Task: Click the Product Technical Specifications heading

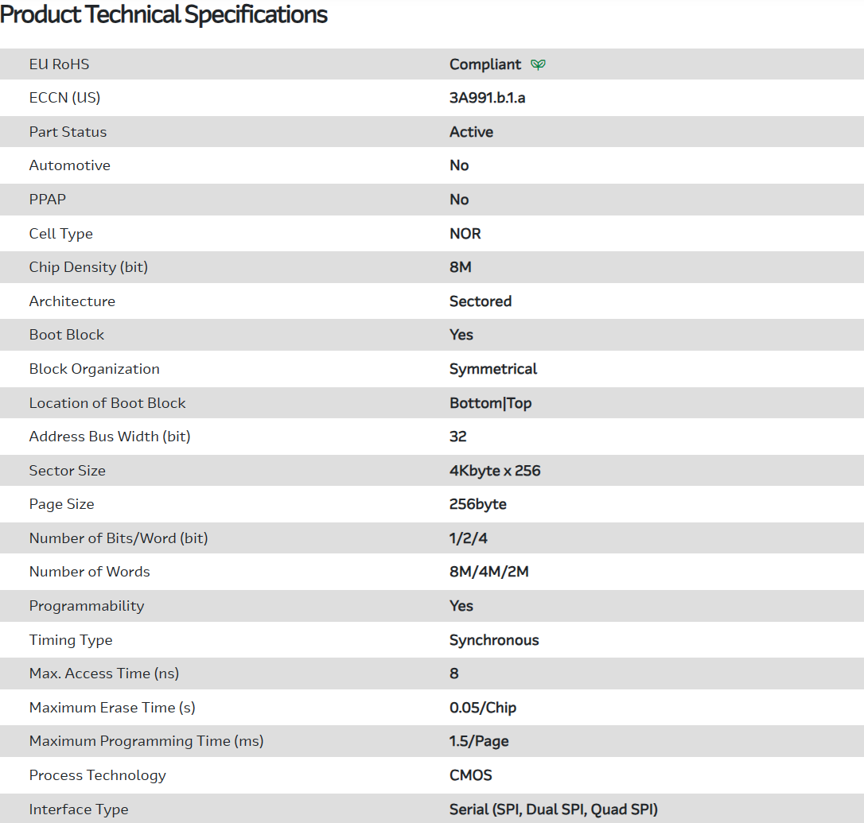Action: (x=164, y=14)
